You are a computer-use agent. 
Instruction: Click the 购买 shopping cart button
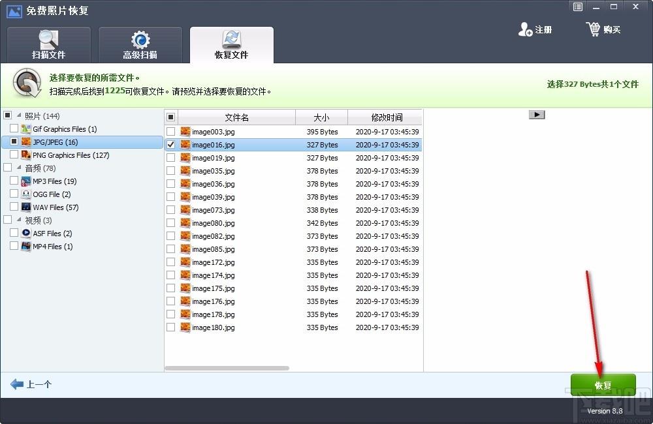(603, 29)
